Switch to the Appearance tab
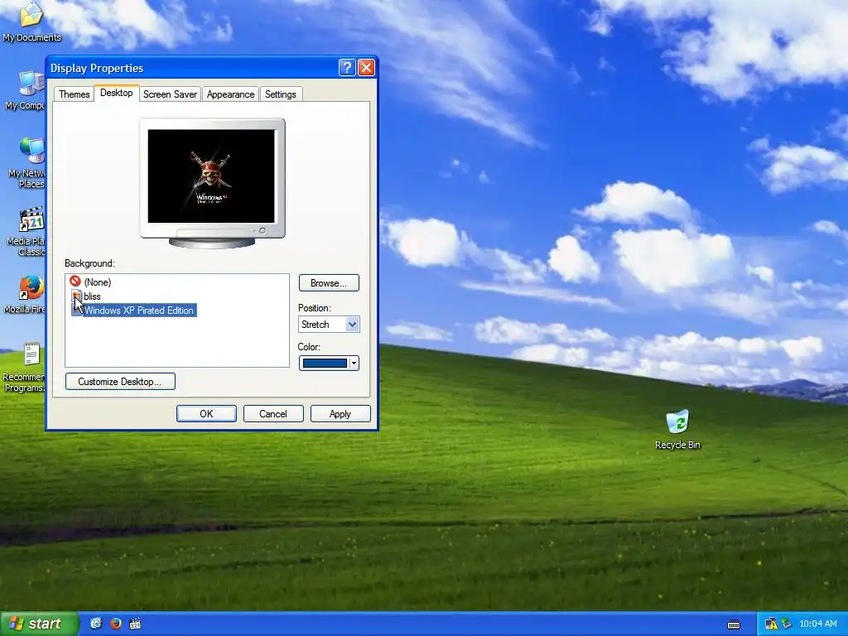The height and width of the screenshot is (636, 848). [x=230, y=94]
